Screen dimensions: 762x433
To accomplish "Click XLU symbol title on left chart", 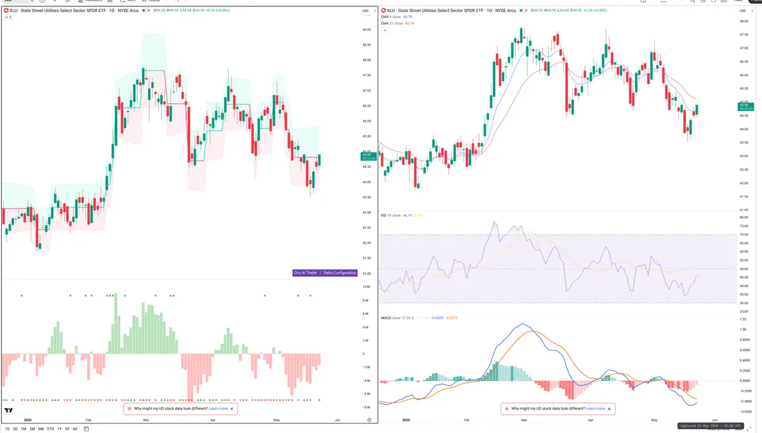I will (74, 11).
